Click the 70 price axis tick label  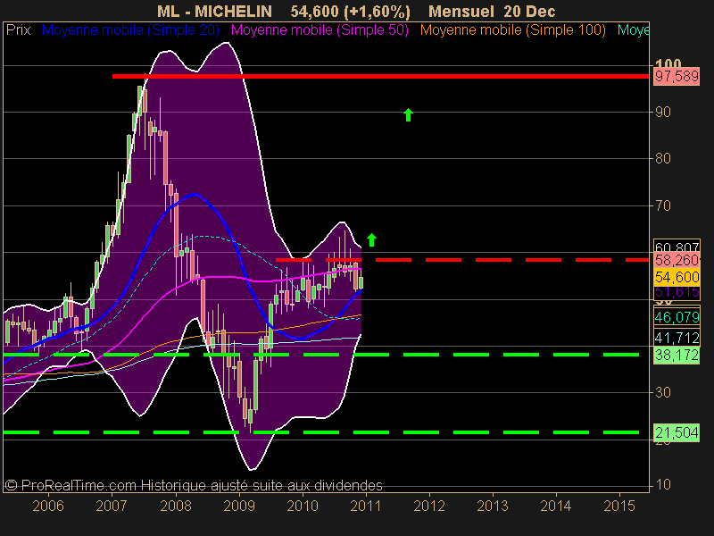(x=663, y=206)
